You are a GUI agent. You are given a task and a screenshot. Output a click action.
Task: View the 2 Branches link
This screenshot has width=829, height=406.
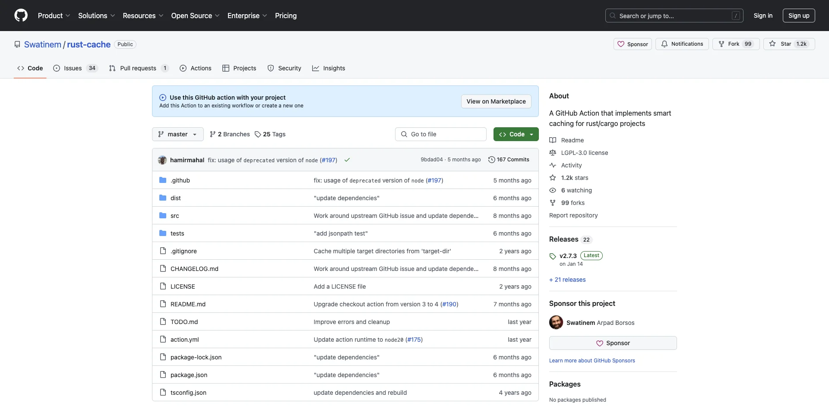pos(230,134)
